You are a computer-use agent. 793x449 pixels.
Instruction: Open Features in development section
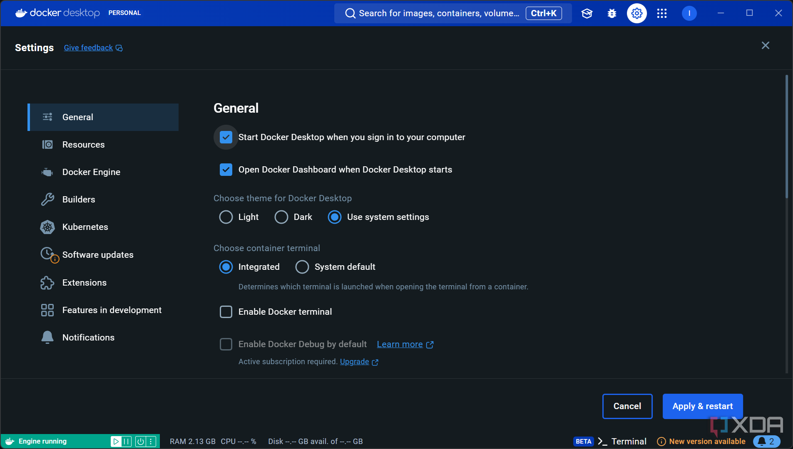click(103, 310)
